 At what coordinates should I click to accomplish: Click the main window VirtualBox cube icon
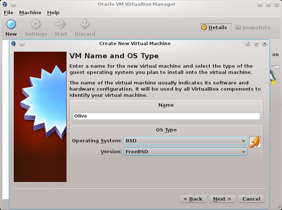pyautogui.click(x=5, y=4)
